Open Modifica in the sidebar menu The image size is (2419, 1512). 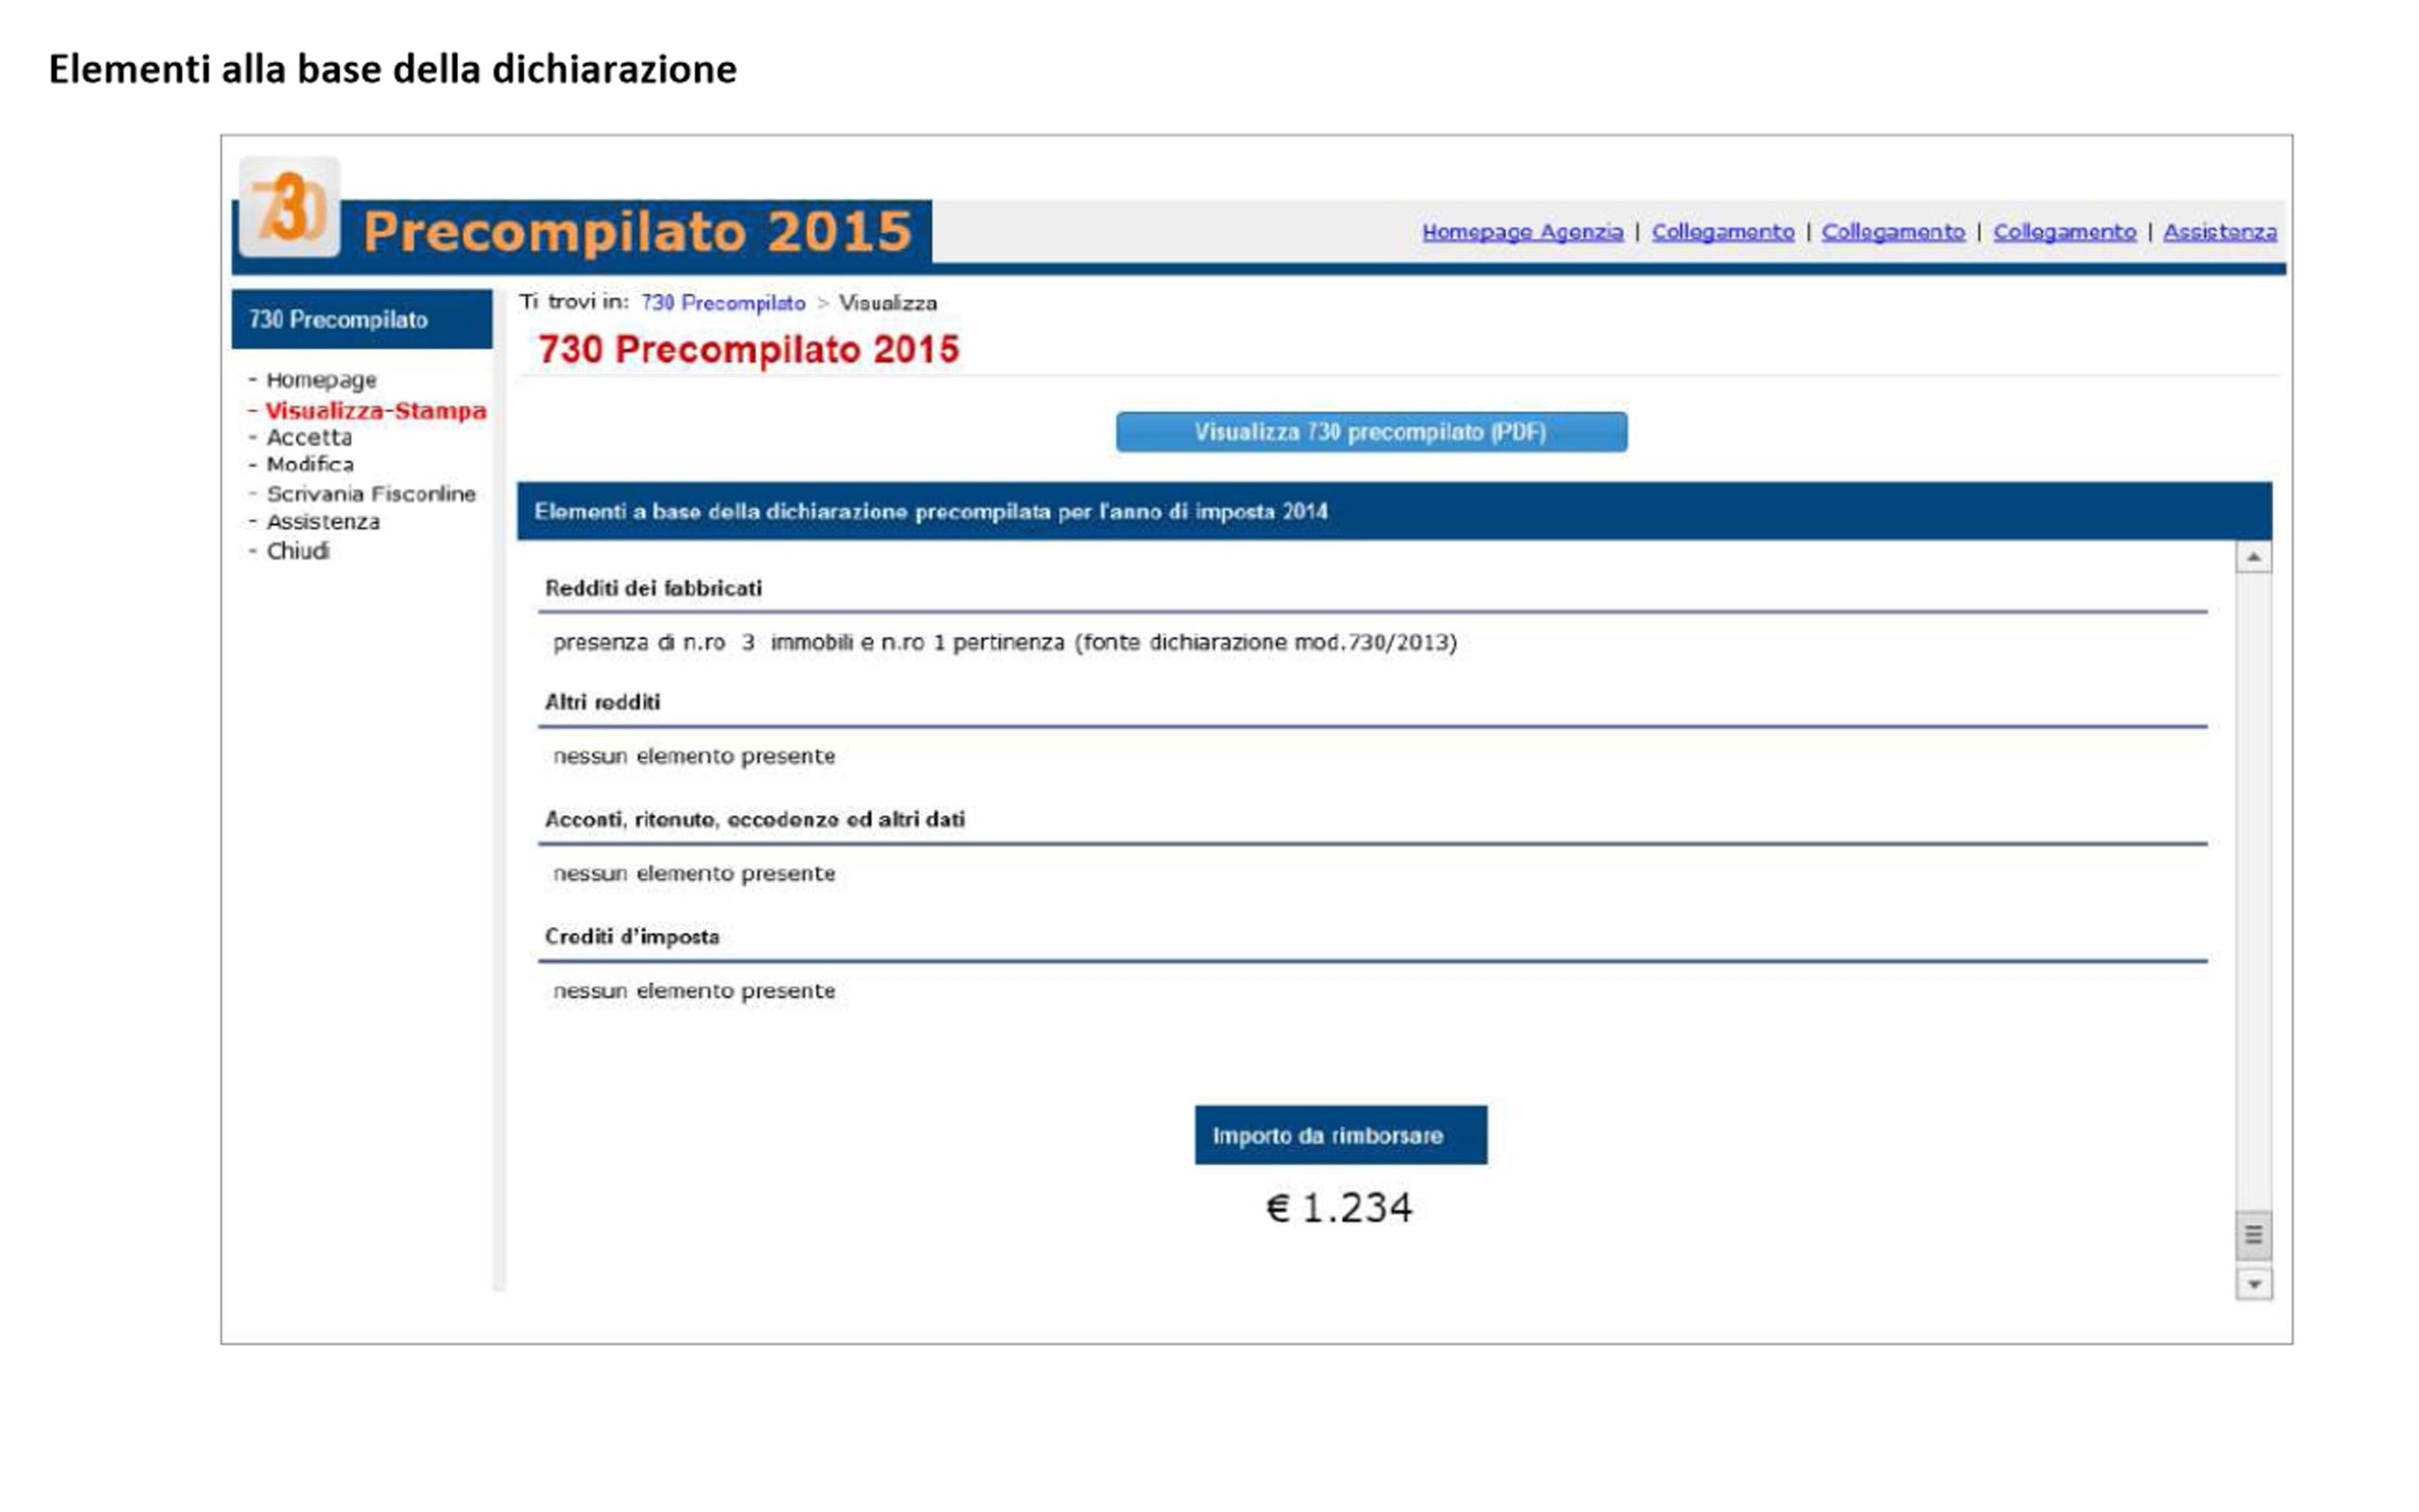click(310, 465)
